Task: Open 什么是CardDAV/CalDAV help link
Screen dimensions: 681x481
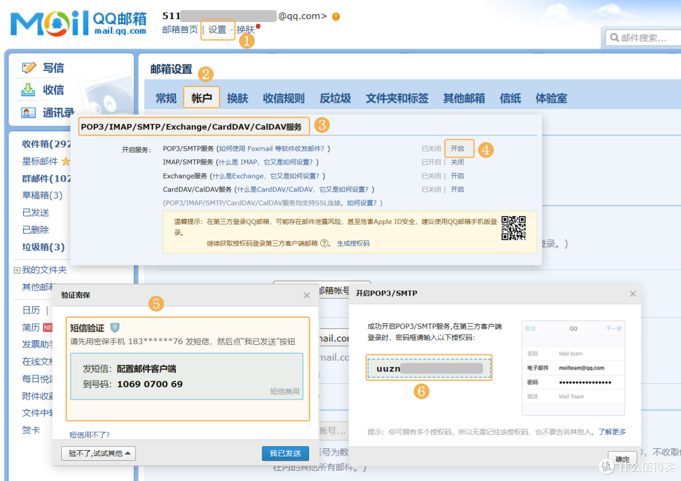Action: [303, 189]
